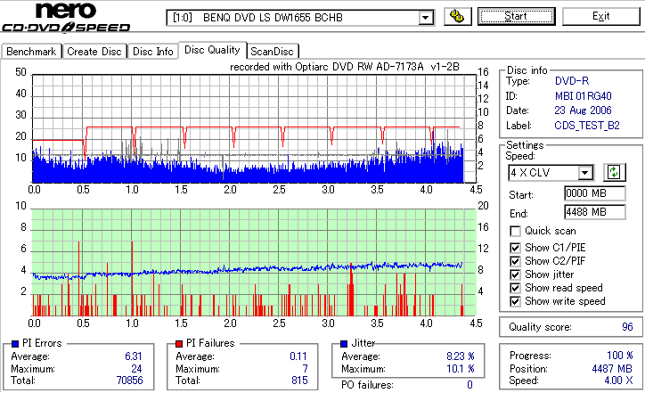Click the Exit button
The height and width of the screenshot is (393, 645).
(x=601, y=16)
